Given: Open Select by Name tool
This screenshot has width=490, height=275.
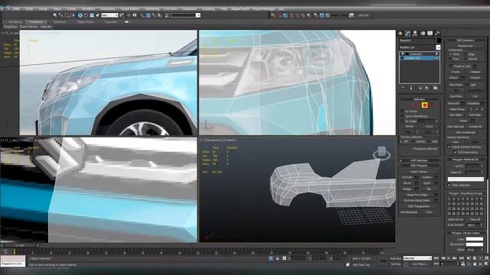Looking at the screenshot, I should (61, 15).
